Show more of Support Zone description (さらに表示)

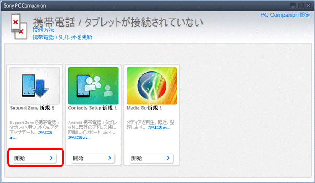pyautogui.click(x=45, y=133)
